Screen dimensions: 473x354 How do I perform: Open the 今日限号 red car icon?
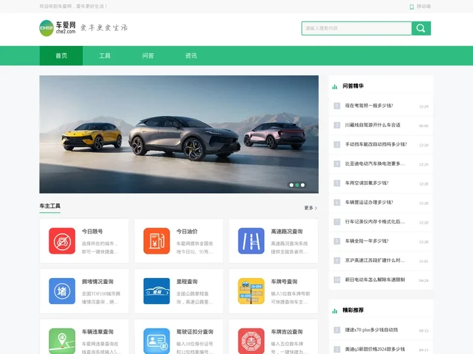coord(62,241)
